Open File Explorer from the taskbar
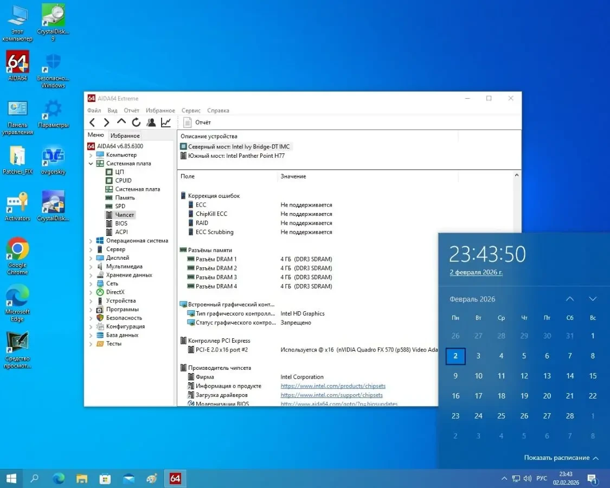 tap(82, 478)
